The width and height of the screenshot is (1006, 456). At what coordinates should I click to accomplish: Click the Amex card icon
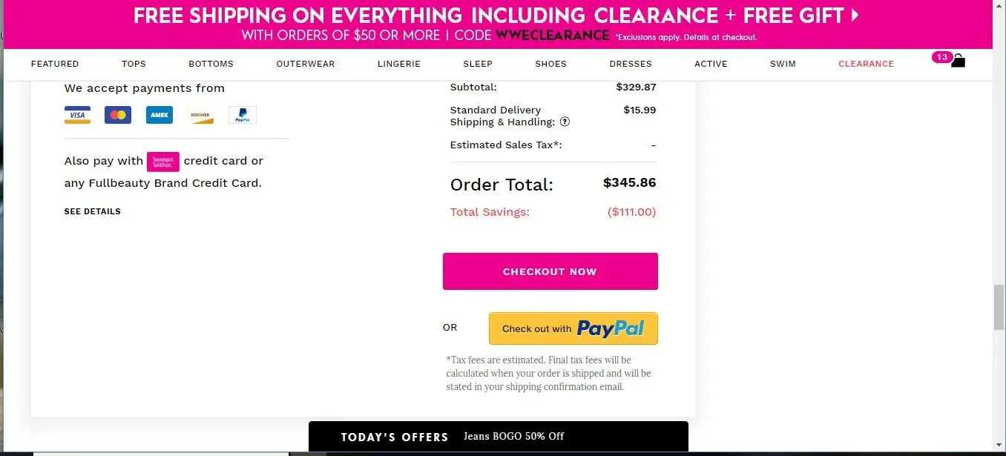(x=160, y=115)
